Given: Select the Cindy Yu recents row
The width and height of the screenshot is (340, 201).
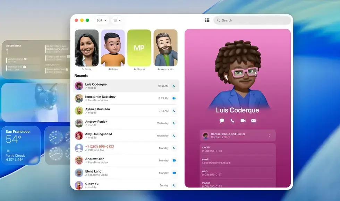Looking at the screenshot, I should tap(126, 185).
